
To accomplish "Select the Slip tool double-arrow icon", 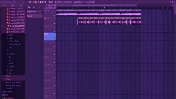I will click(43, 2).
